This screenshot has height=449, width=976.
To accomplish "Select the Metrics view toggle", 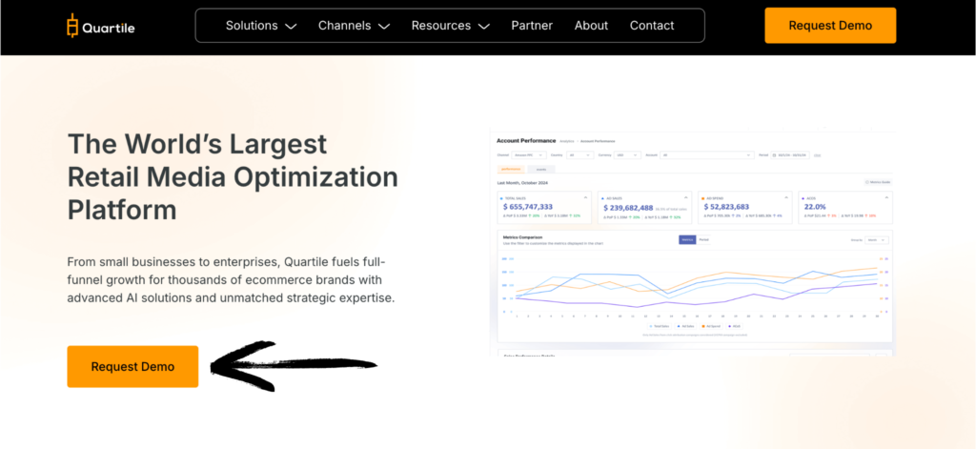I will click(687, 240).
